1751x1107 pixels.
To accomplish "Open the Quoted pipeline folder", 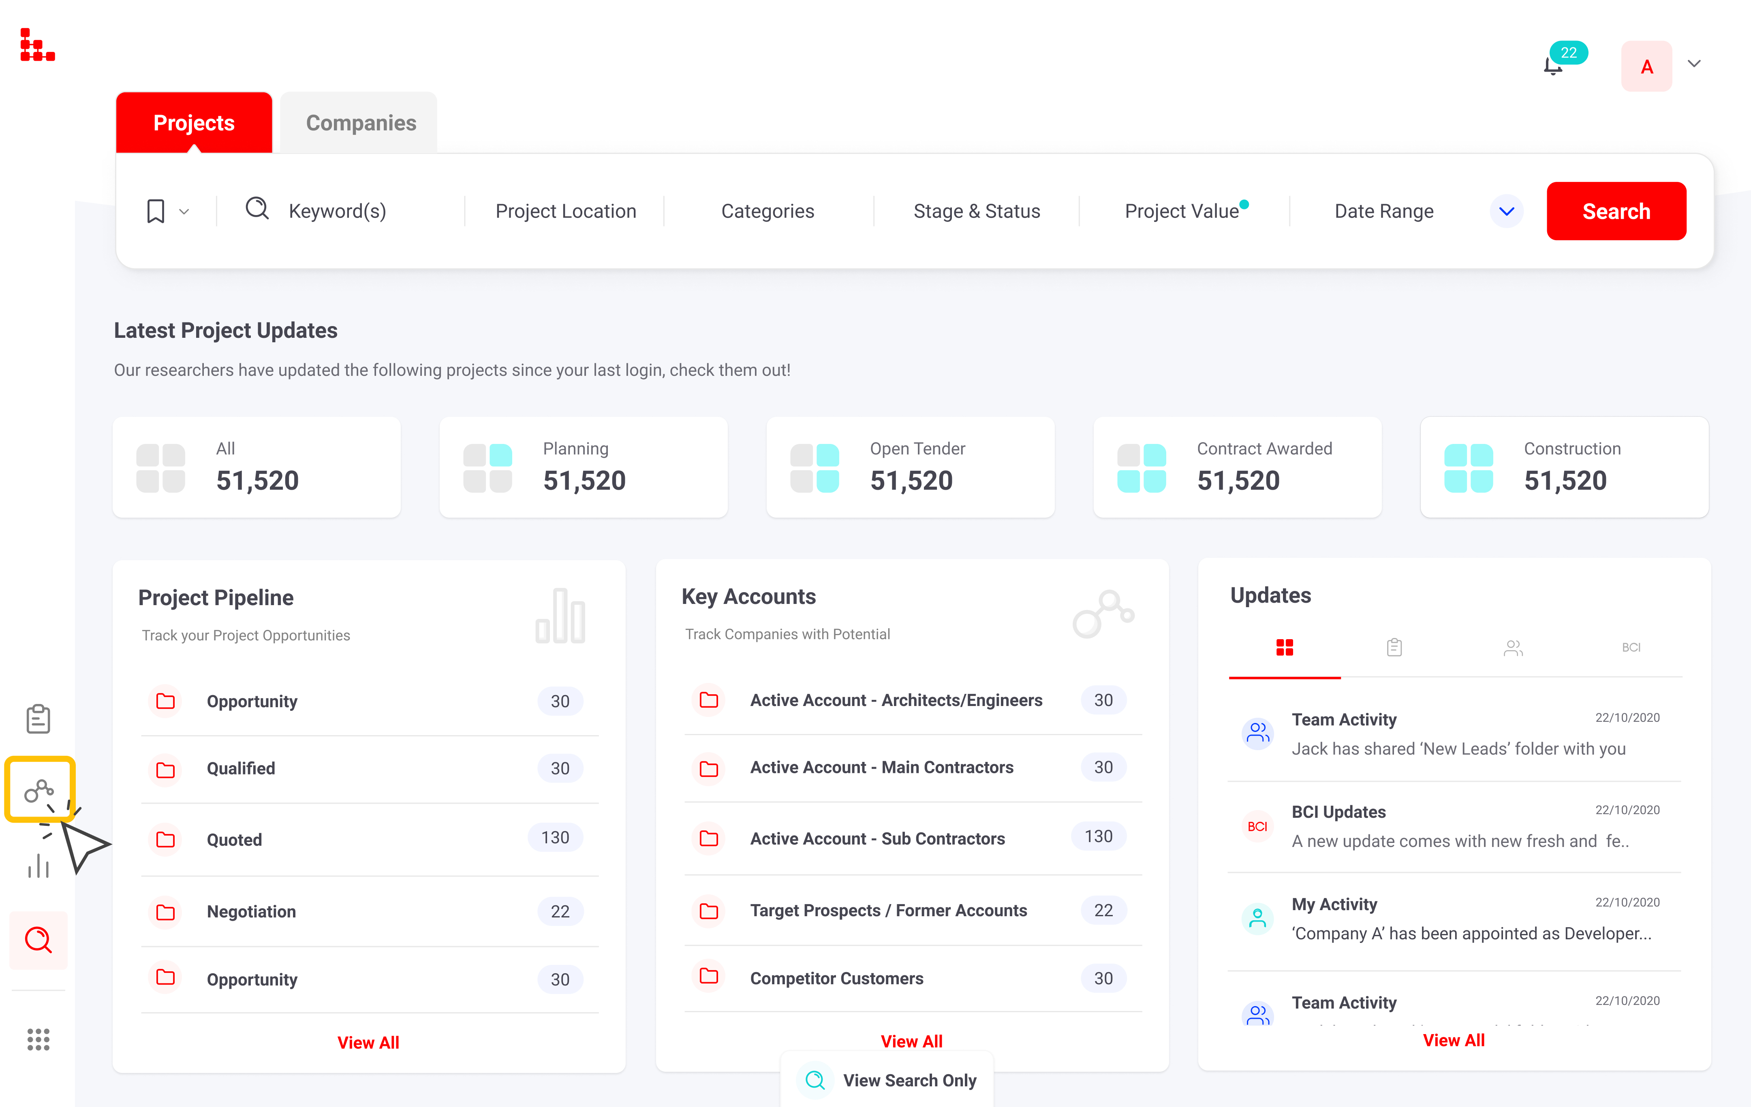I will (x=234, y=840).
